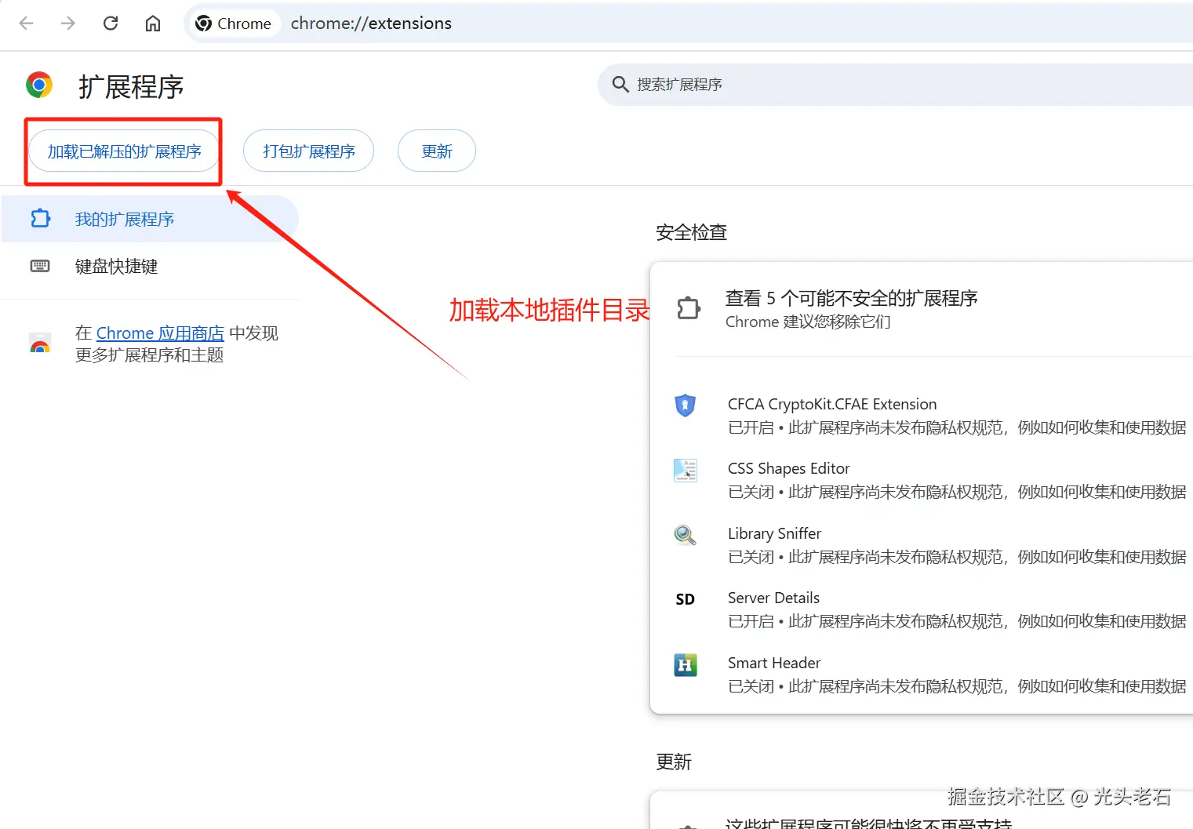
Task: Click the 更新 button
Action: click(x=437, y=151)
